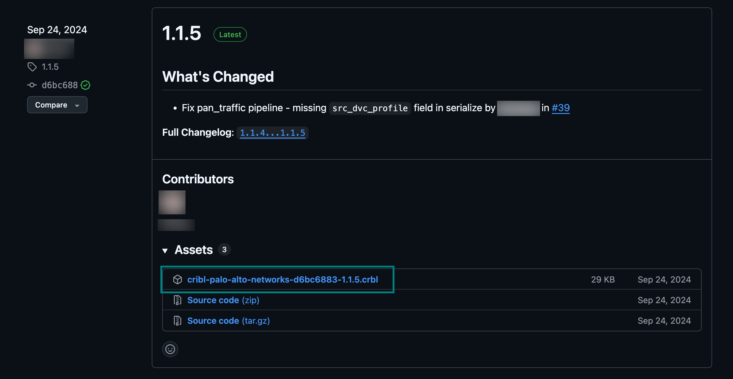Click the commit icon next to d6bc688

(x=32, y=85)
